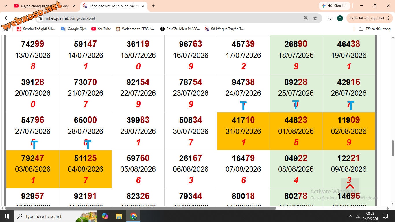395x222 pixels.
Task: Click the network icon in the system tray
Action: tap(359, 216)
